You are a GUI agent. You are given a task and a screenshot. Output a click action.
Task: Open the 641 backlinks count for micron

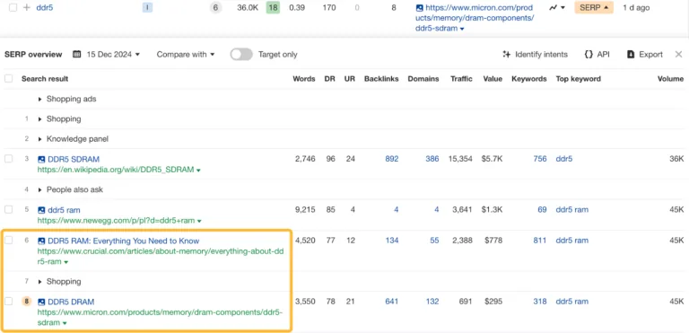[x=391, y=302]
